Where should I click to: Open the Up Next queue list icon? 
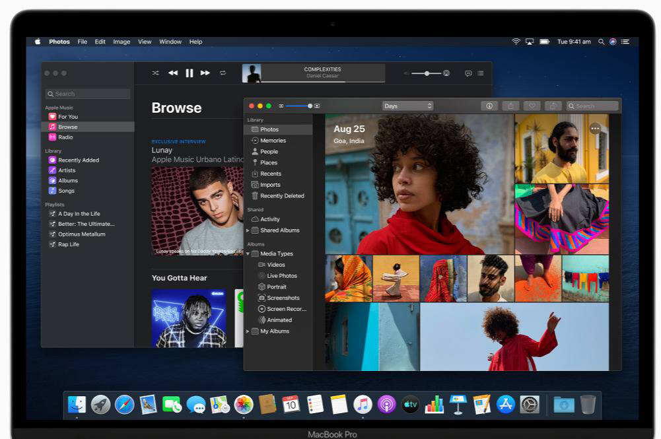481,73
